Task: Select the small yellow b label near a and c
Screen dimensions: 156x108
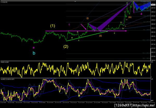Action: click(x=77, y=32)
